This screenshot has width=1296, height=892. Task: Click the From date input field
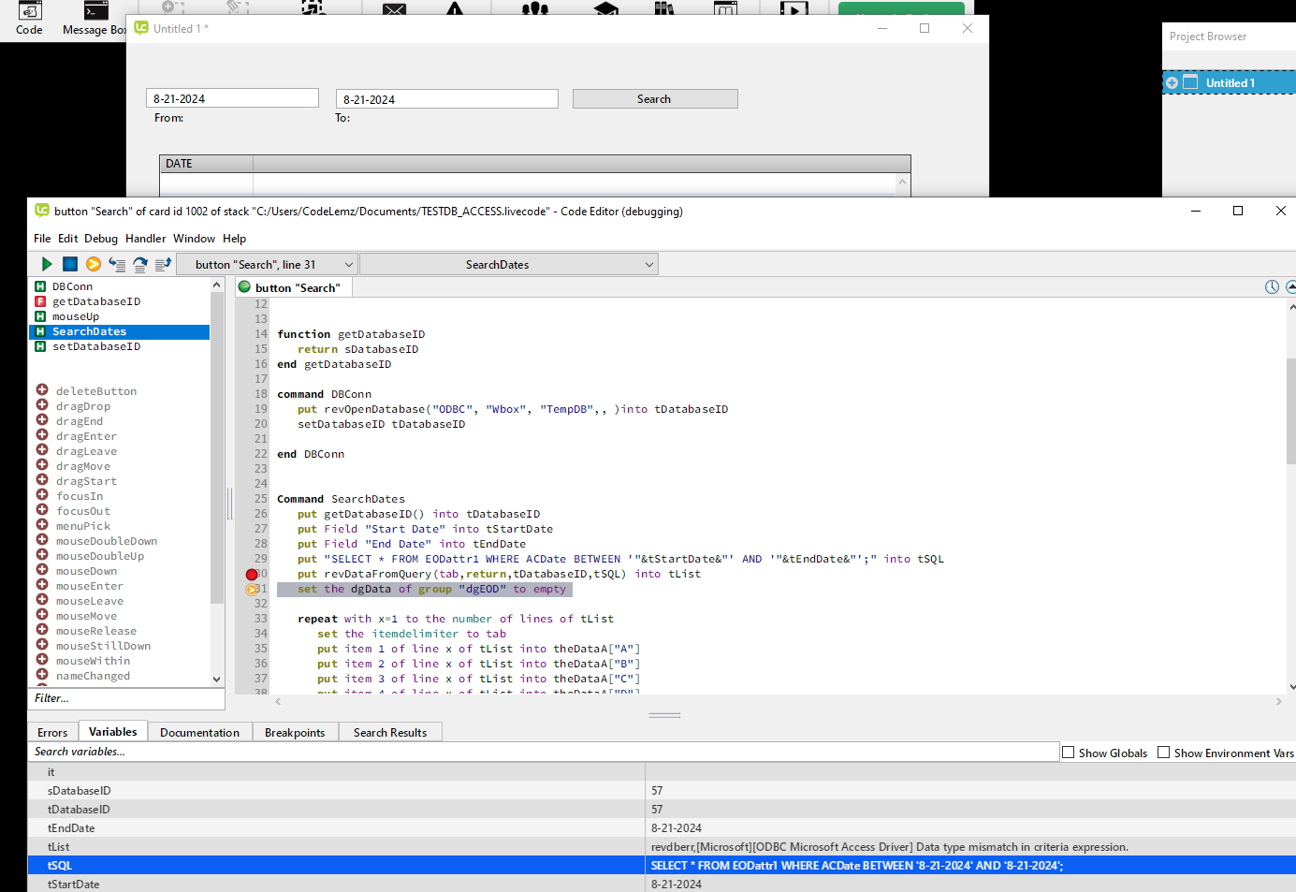point(232,99)
